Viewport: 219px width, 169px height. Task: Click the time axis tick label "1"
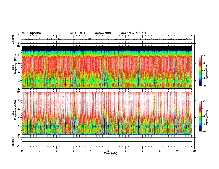(x=39, y=150)
